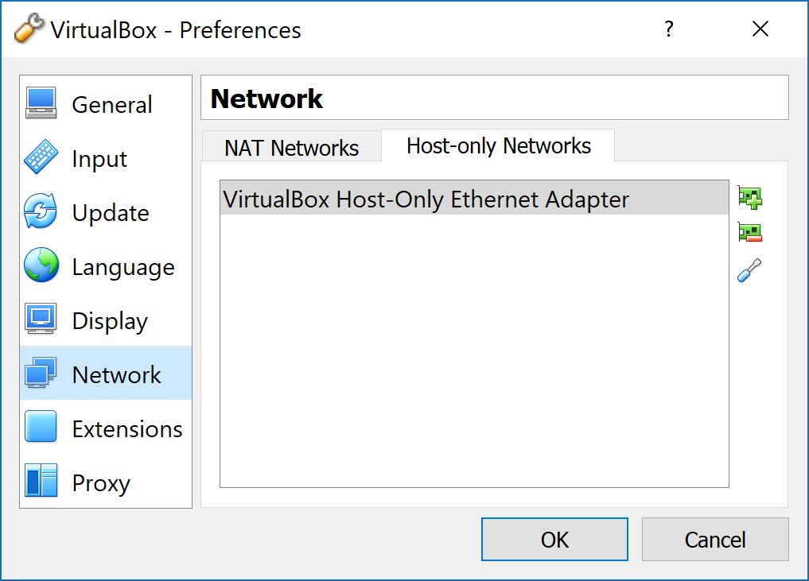Open Display preferences monitor icon
This screenshot has width=809, height=581.
[x=41, y=319]
